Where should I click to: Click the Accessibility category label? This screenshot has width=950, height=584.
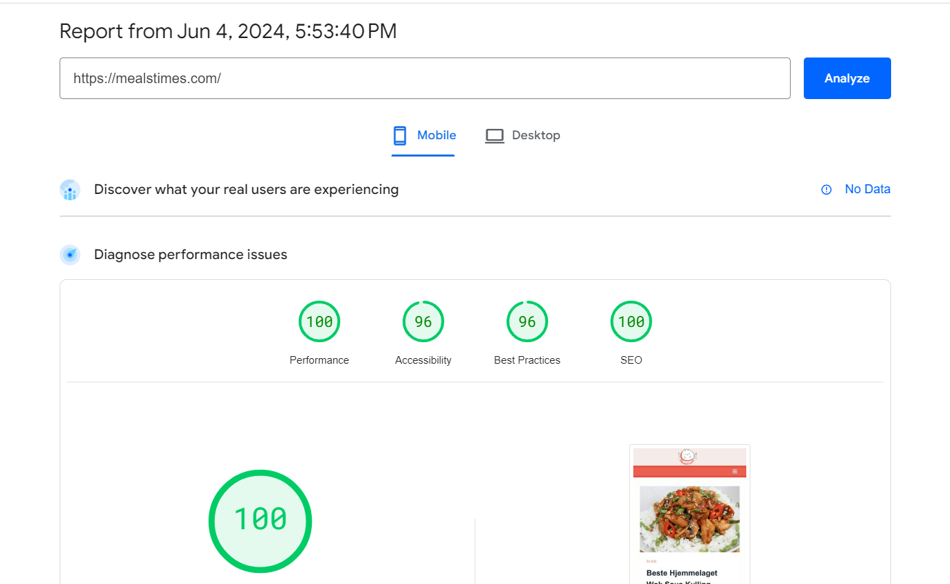pyautogui.click(x=423, y=360)
